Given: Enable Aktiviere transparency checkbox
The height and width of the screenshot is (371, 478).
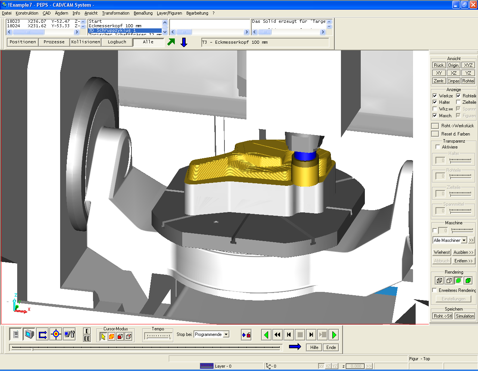Looking at the screenshot, I should (438, 147).
